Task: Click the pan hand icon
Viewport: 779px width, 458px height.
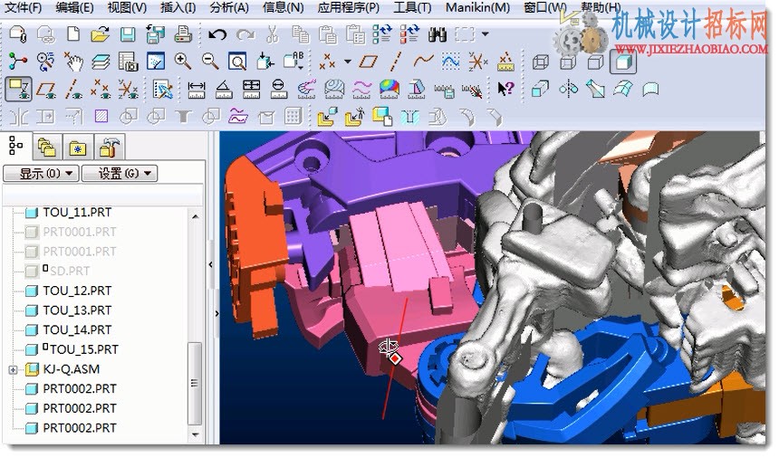Action: (x=73, y=62)
